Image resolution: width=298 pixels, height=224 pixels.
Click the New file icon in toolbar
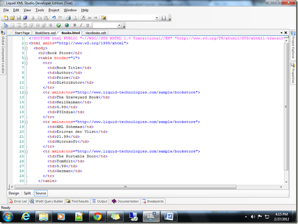pos(6,18)
